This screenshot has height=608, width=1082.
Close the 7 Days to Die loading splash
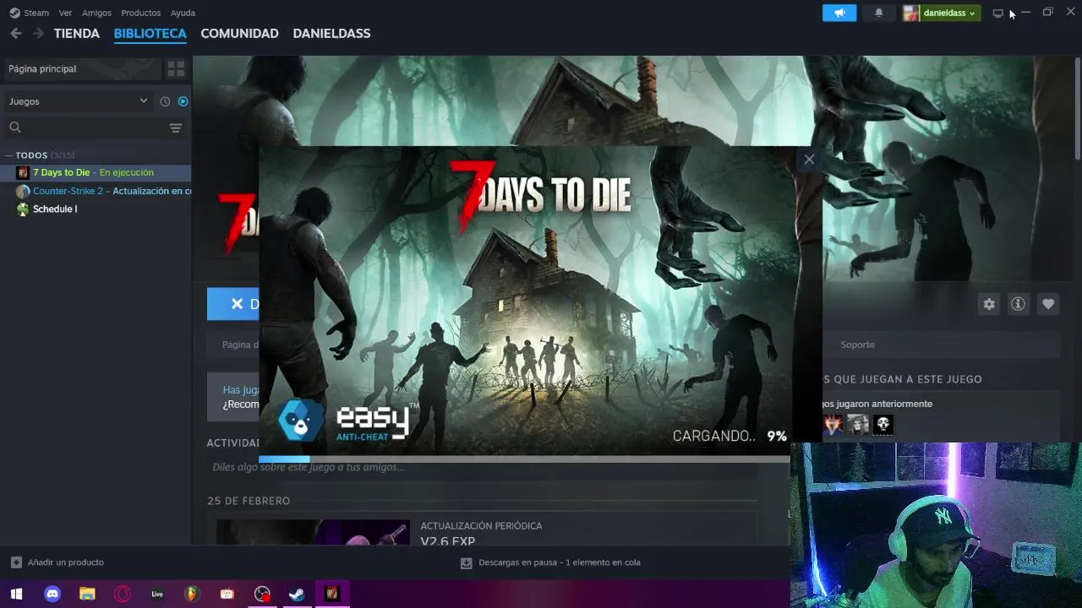809,159
